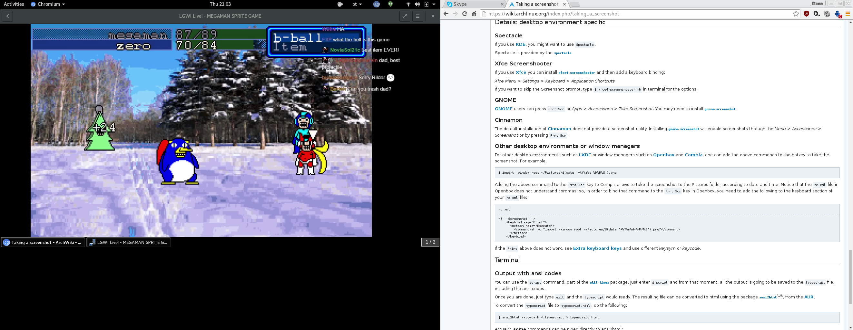Open the Activities overview
This screenshot has height=330, width=853.
point(14,4)
